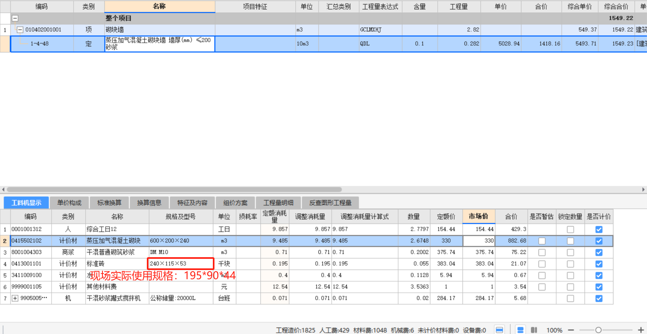The height and width of the screenshot is (334, 647).
Task: Click the 100% zoom level text
Action: pos(554,330)
